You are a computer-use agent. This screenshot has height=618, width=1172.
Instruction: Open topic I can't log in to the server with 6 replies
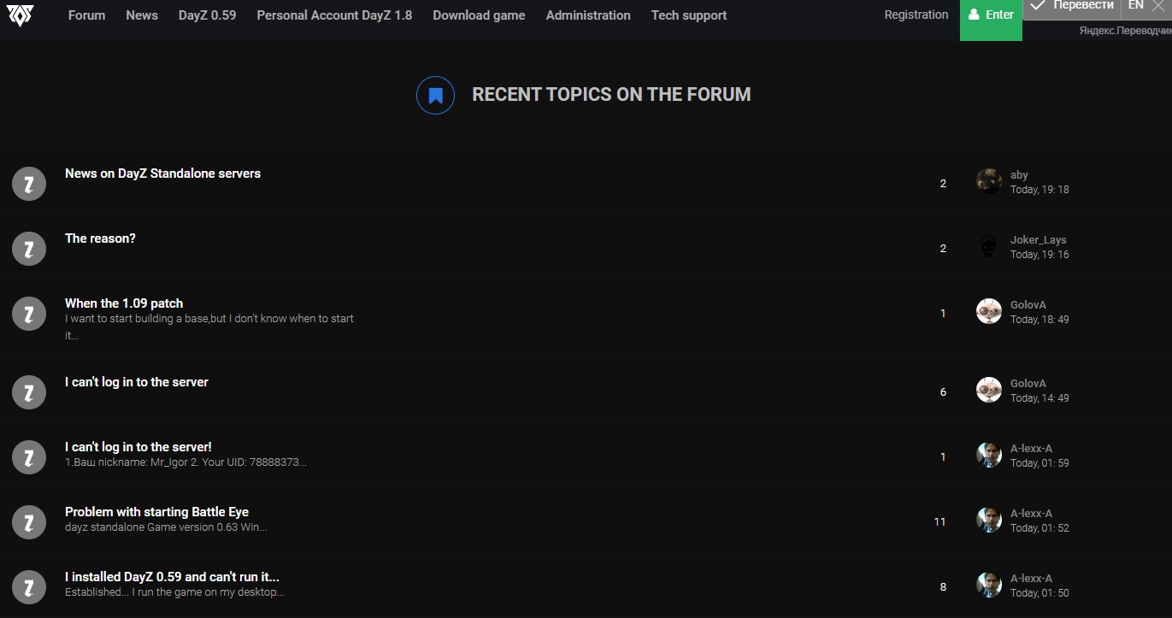137,382
